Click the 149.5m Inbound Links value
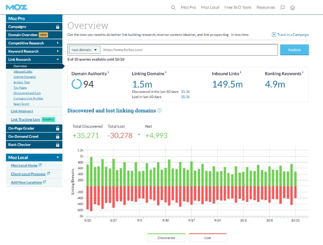 coord(227,84)
